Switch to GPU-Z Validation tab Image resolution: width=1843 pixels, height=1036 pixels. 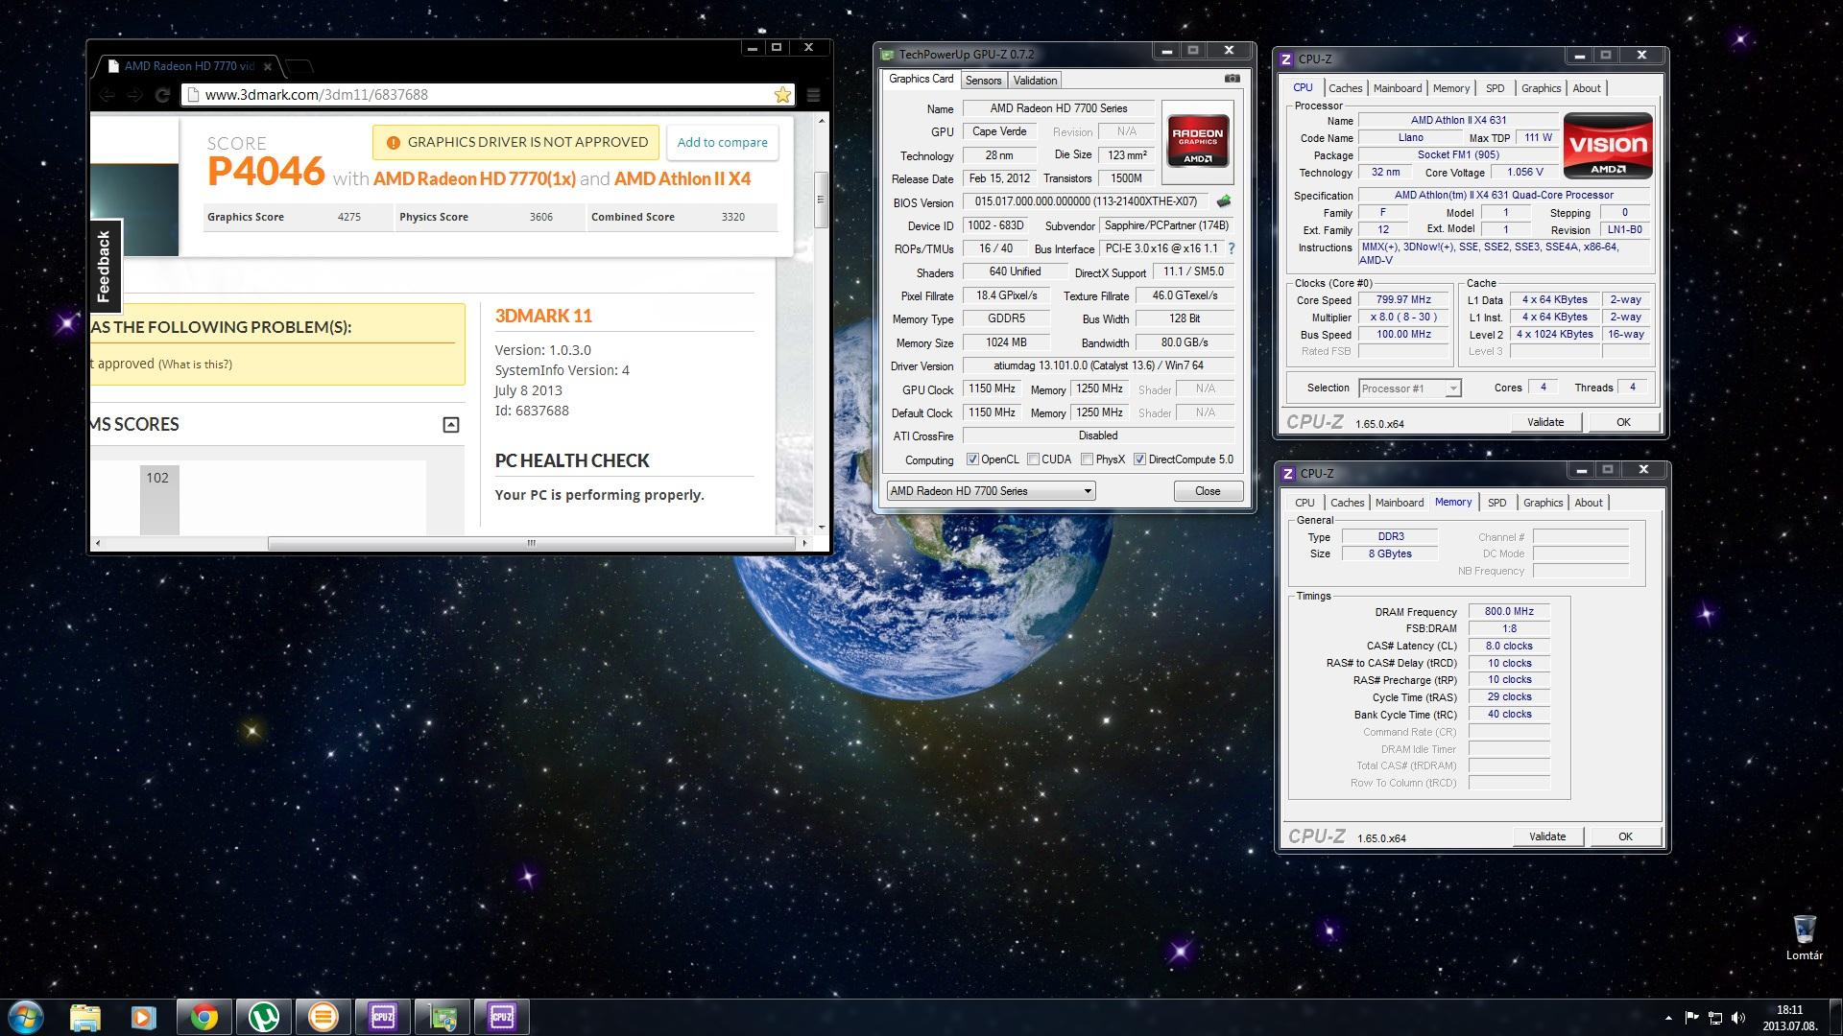[1035, 81]
